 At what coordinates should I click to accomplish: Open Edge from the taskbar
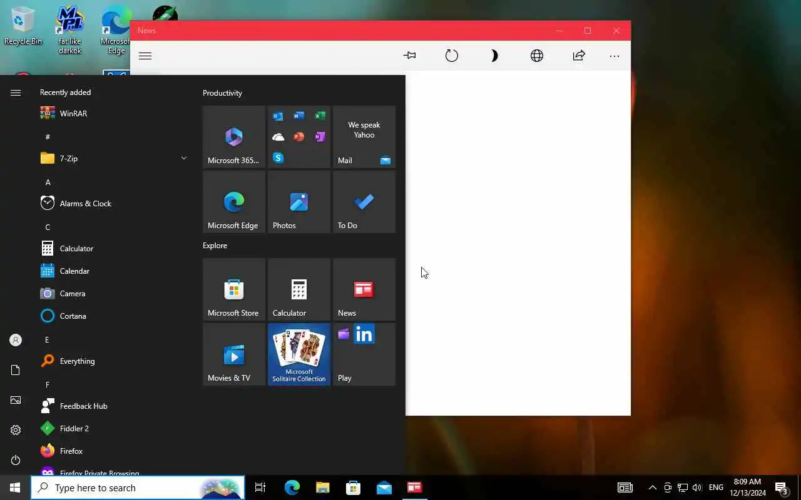(x=292, y=487)
